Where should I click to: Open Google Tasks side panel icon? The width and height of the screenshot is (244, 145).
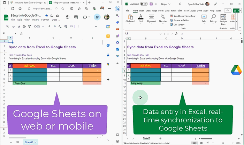coord(108,46)
